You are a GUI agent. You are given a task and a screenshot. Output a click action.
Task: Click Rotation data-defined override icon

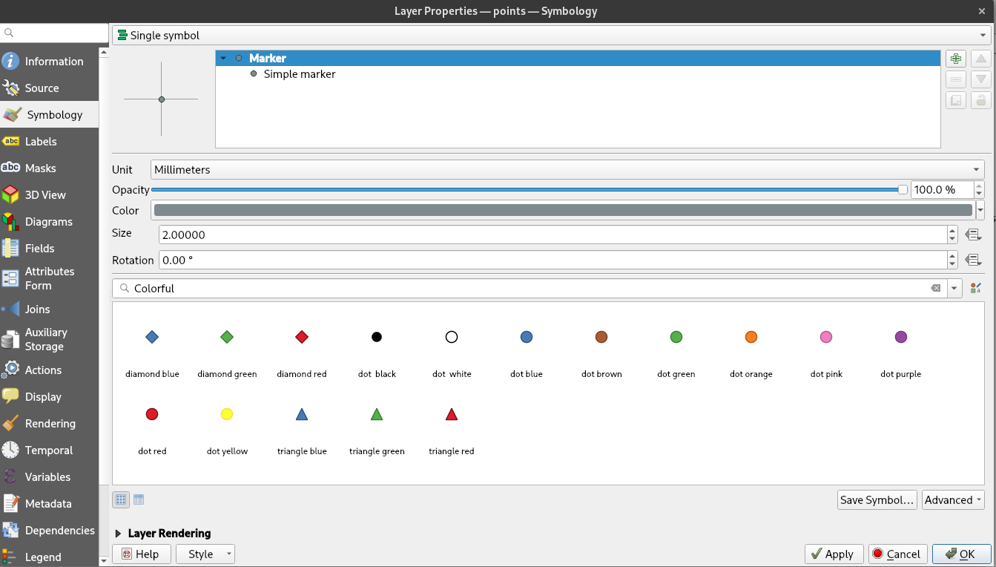click(973, 260)
